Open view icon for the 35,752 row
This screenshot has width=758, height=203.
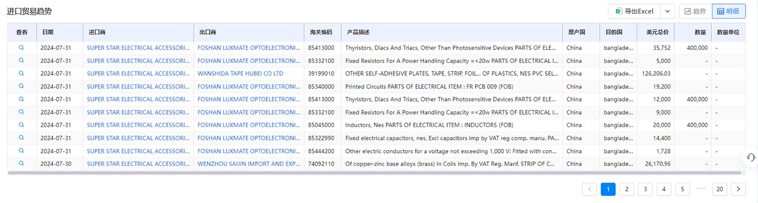pos(21,48)
